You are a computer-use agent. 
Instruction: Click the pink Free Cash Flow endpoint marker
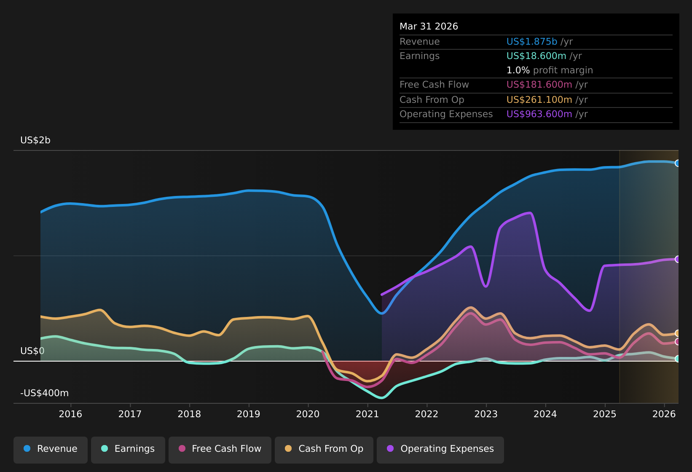click(x=678, y=342)
